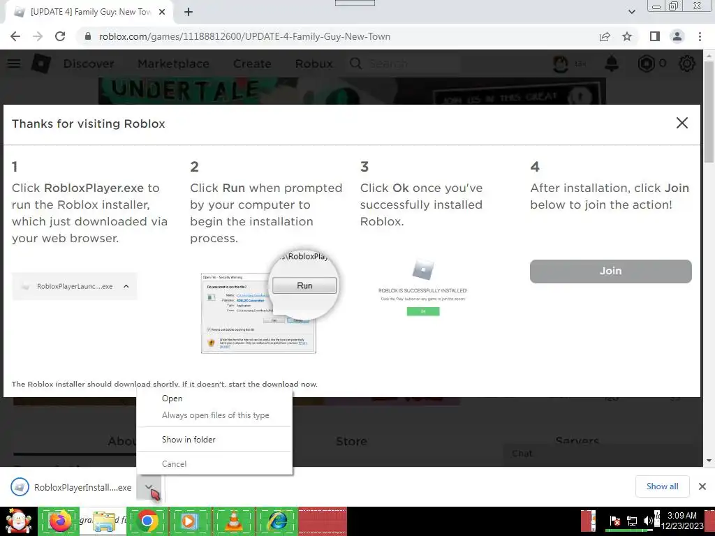Focus the Roblox search field
The height and width of the screenshot is (536, 715).
point(405,64)
